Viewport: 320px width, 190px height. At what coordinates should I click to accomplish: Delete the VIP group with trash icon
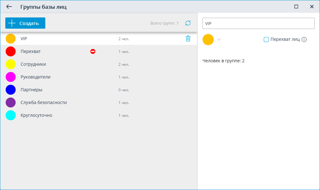pos(188,39)
